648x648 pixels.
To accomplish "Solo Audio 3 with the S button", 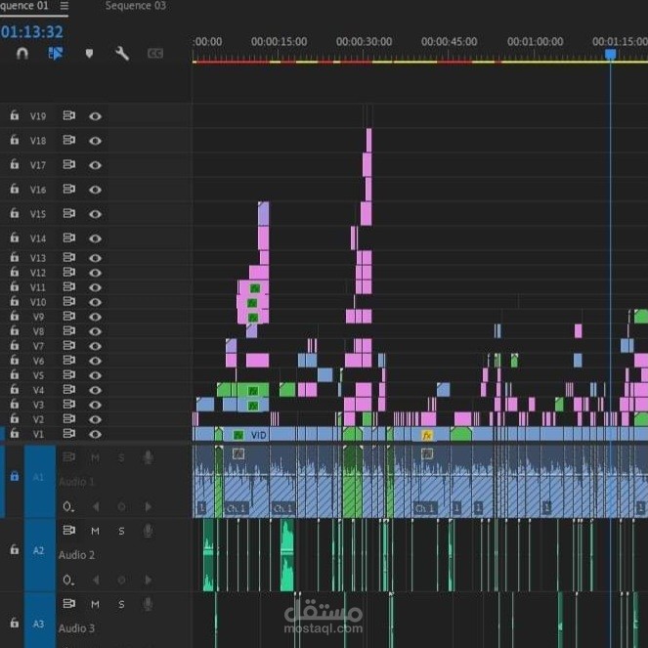I will (x=121, y=605).
